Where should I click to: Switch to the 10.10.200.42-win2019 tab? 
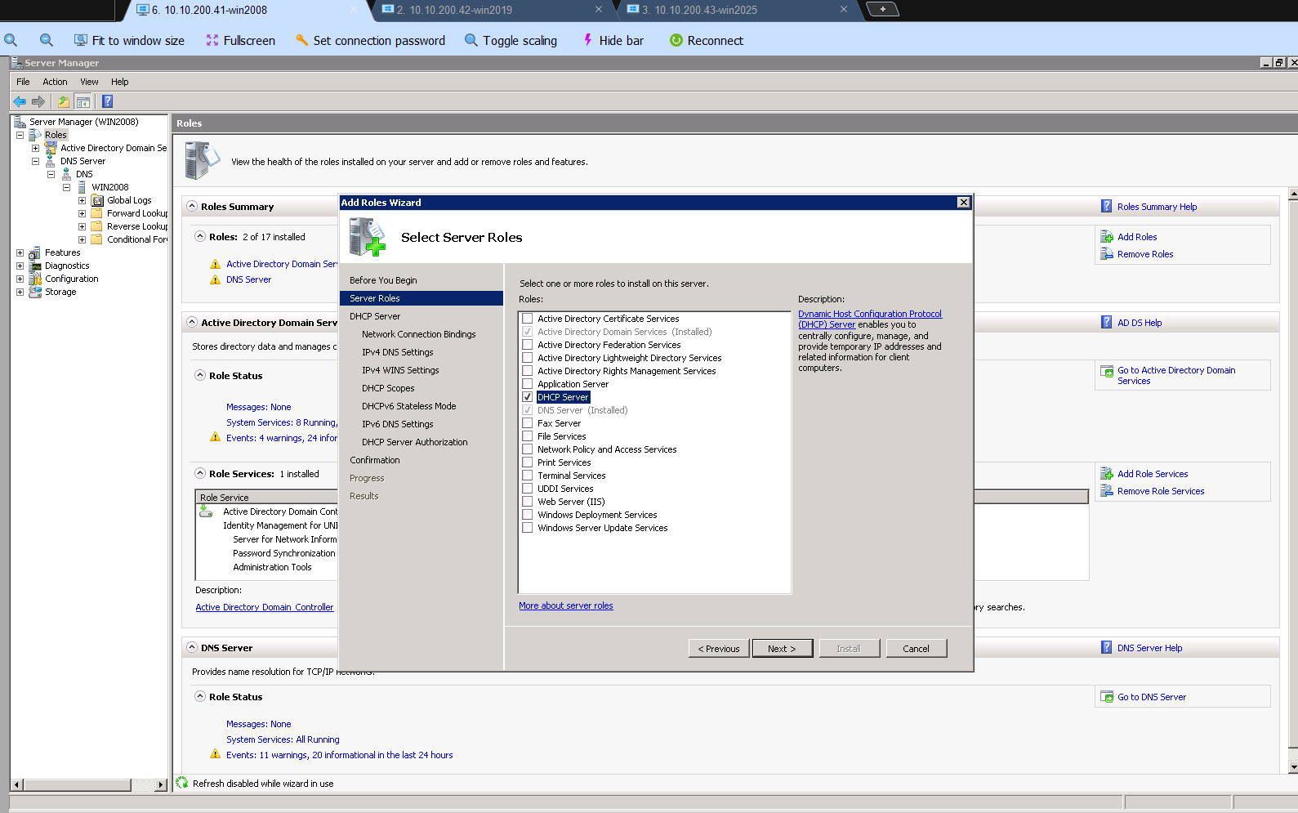[x=493, y=10]
